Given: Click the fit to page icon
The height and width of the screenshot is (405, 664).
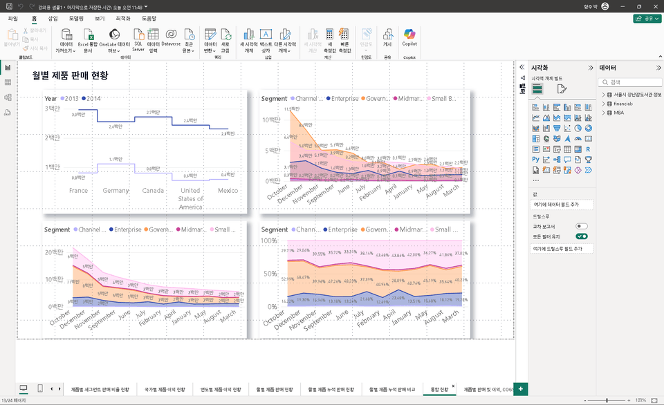Looking at the screenshot, I should [654, 400].
